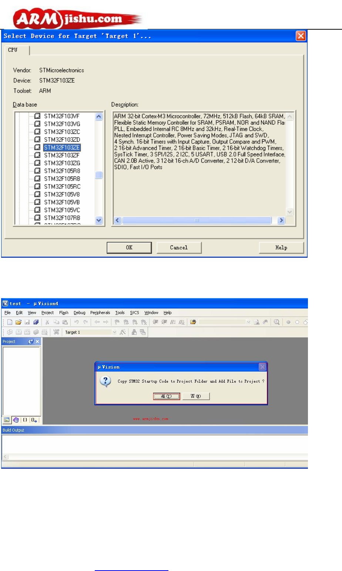The height and width of the screenshot is (571, 342).
Task: Click No (否) in µVision prompt
Action: [x=196, y=396]
